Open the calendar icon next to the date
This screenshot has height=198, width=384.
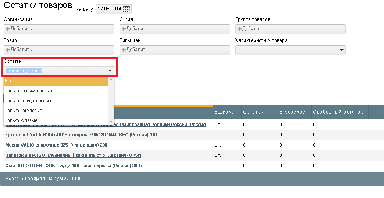tap(126, 9)
